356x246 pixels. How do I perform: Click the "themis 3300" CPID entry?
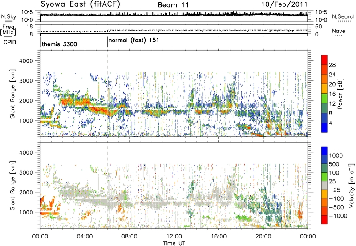pos(60,44)
